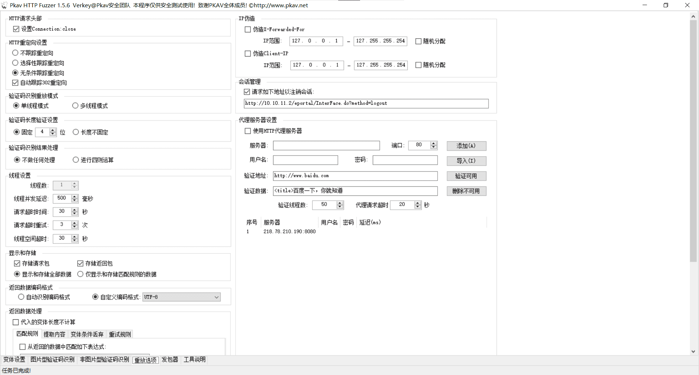Select 自动识别编码格式 option

click(x=21, y=297)
